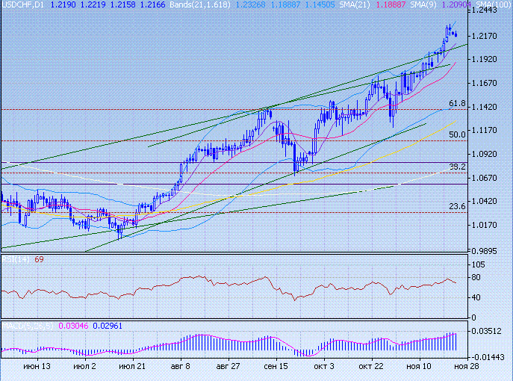Select the сен 15 date marker
513x381 pixels.
point(276,367)
